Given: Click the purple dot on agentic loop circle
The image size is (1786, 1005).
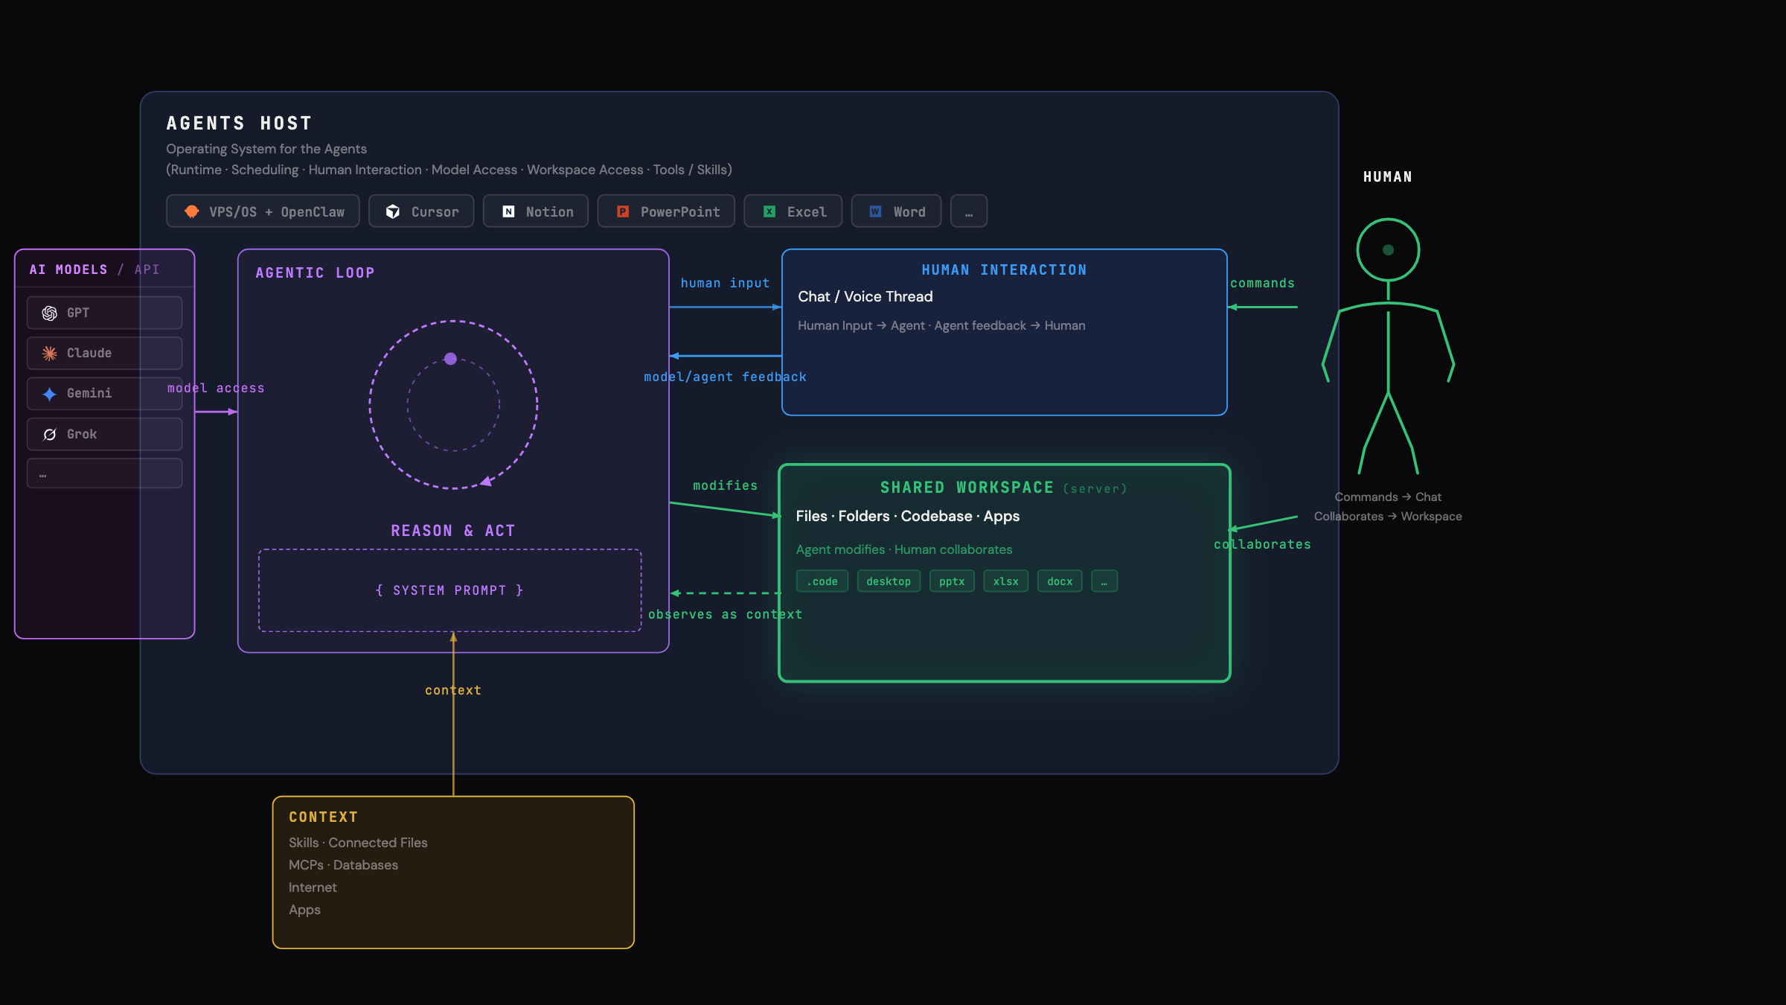Looking at the screenshot, I should tap(450, 359).
